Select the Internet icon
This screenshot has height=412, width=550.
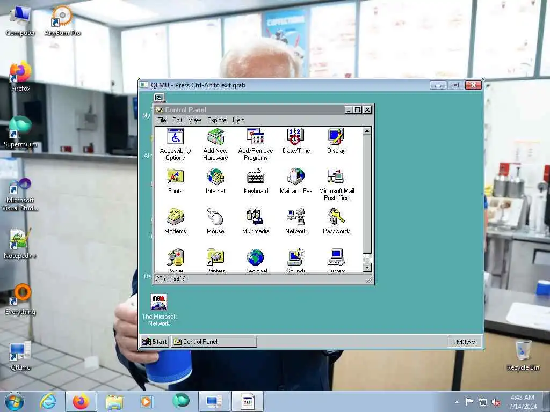click(215, 181)
